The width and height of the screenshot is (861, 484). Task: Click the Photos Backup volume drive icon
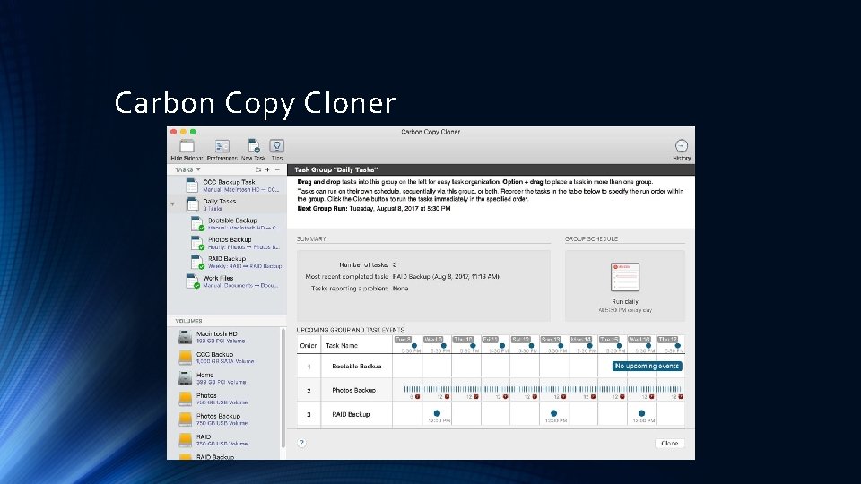[186, 419]
